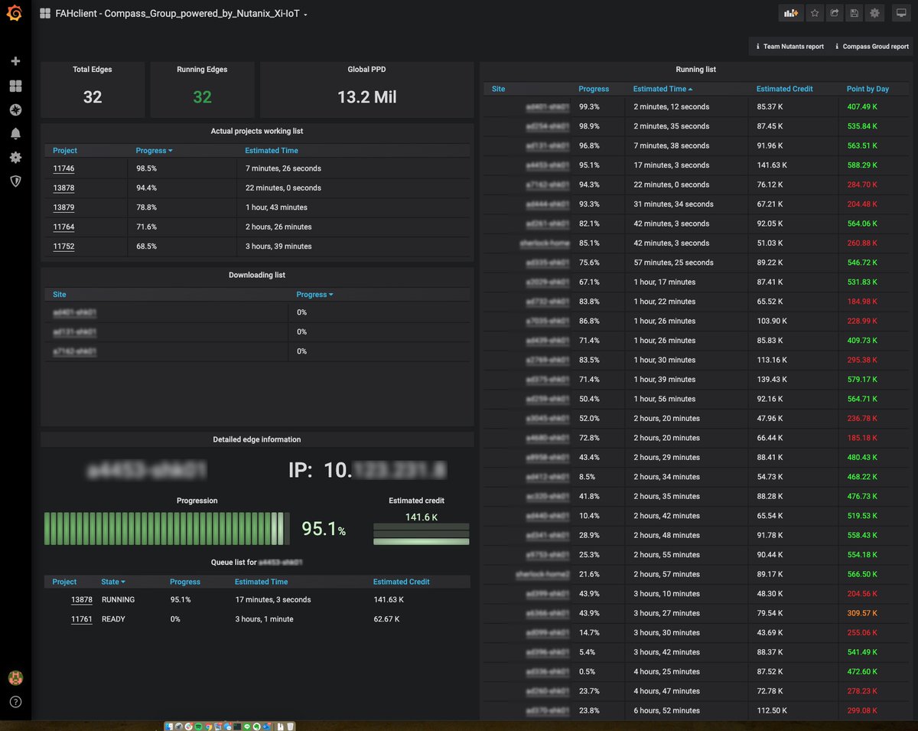Sort queue list by State column

(x=113, y=582)
